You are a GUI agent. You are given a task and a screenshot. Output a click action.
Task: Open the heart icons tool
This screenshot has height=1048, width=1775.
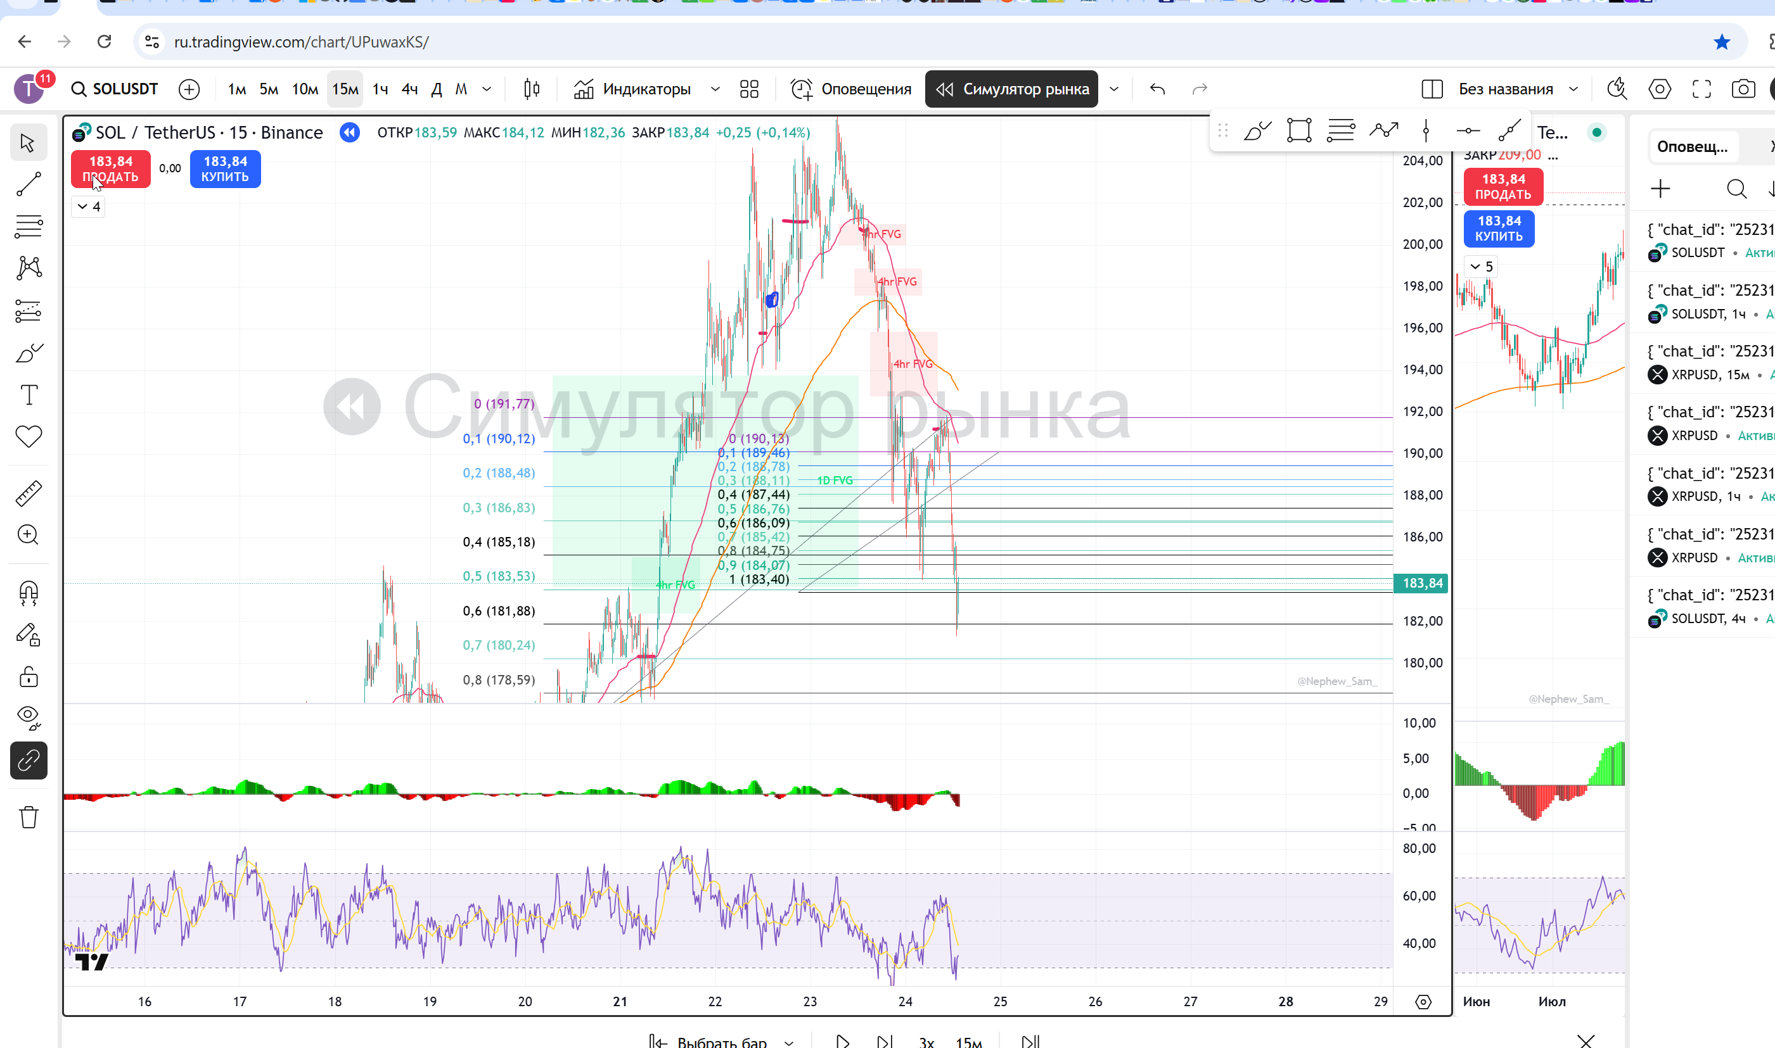29,436
